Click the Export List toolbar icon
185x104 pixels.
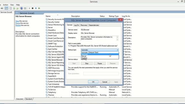(17, 8)
